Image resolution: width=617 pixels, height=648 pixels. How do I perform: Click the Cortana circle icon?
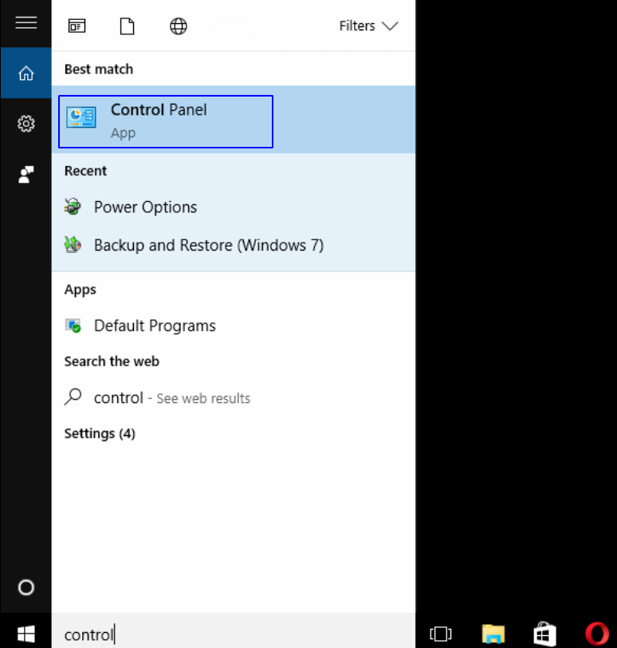[26, 587]
